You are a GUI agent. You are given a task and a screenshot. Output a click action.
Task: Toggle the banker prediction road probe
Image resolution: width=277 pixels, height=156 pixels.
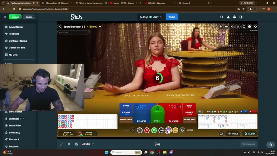click(x=253, y=112)
